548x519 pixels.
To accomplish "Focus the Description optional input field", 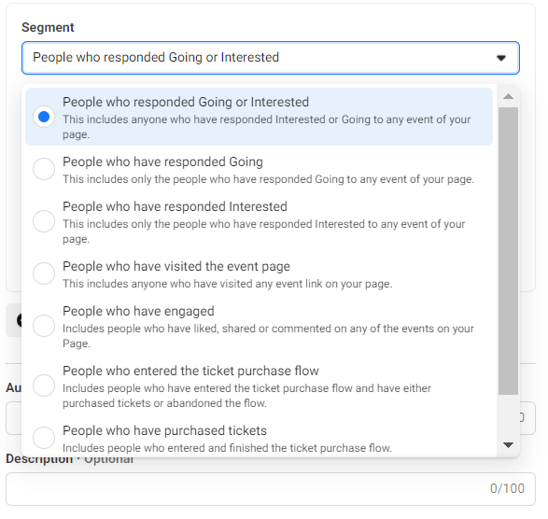I will [x=271, y=489].
